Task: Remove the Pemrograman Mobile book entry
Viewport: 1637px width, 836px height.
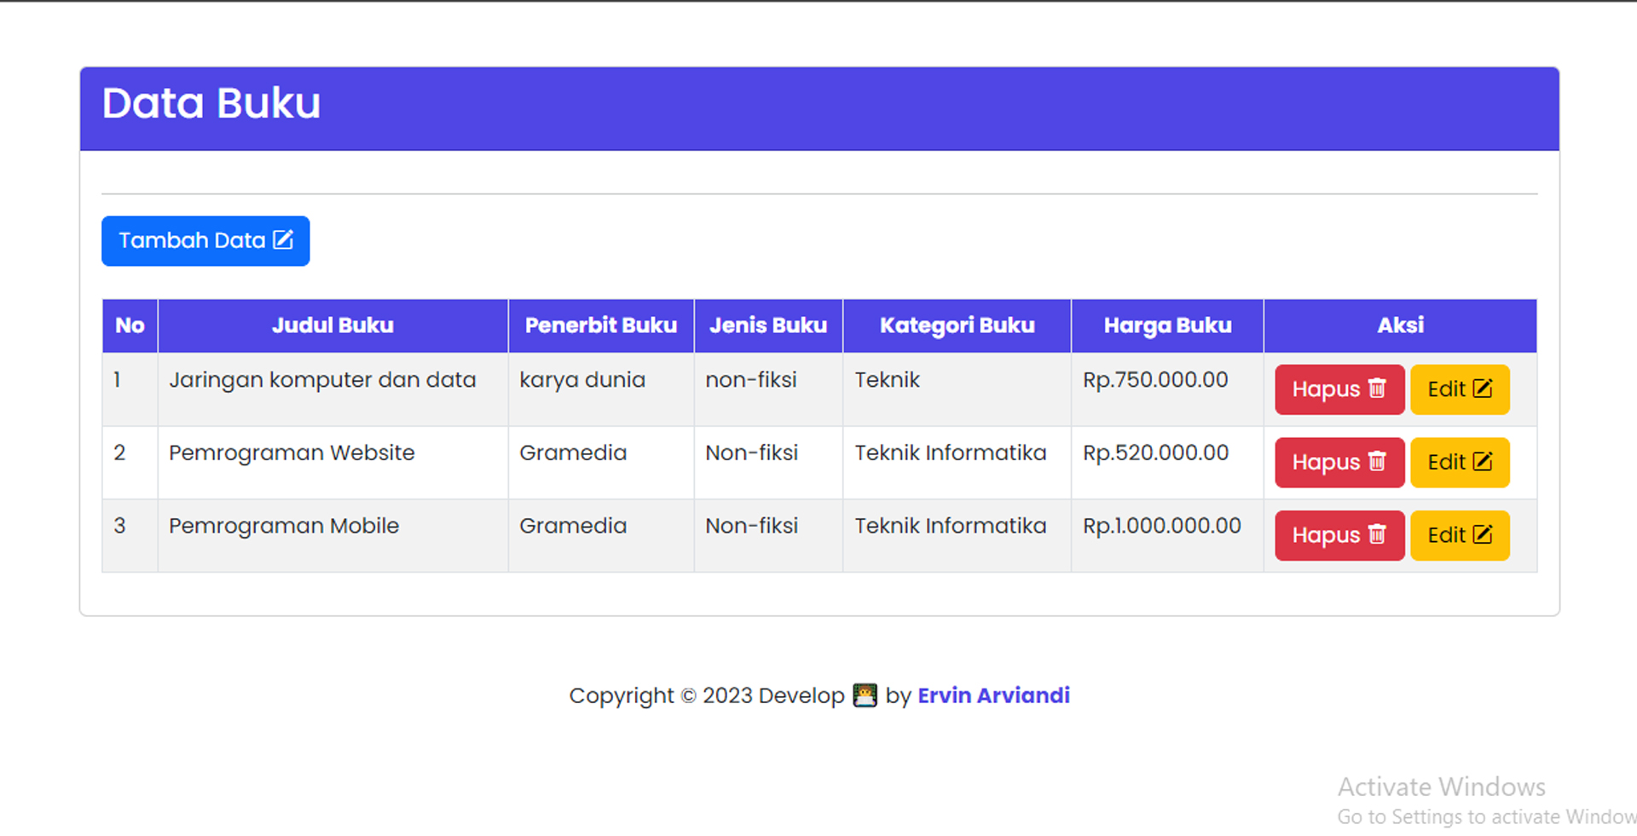Action: click(x=1339, y=536)
